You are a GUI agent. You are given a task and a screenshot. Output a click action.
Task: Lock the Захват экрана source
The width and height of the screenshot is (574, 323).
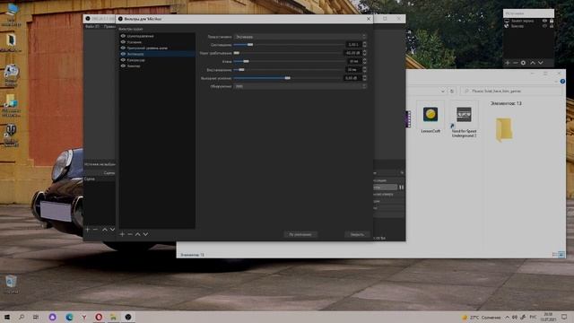pos(552,21)
